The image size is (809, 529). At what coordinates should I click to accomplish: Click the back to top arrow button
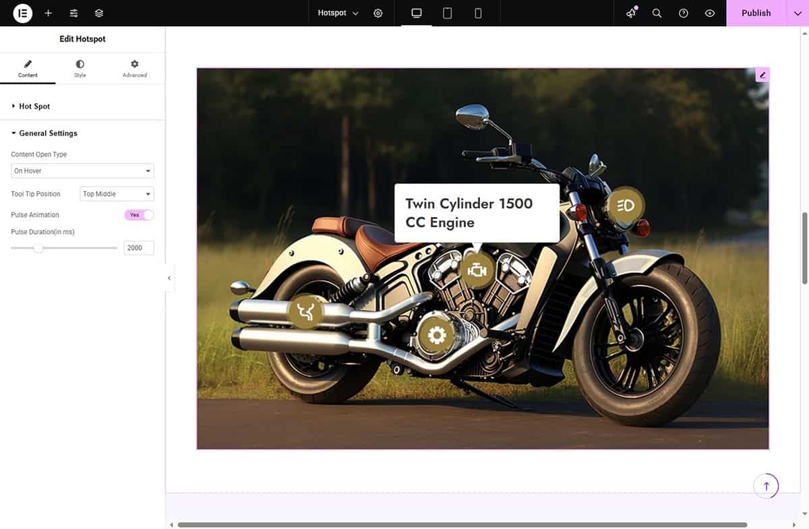(766, 486)
